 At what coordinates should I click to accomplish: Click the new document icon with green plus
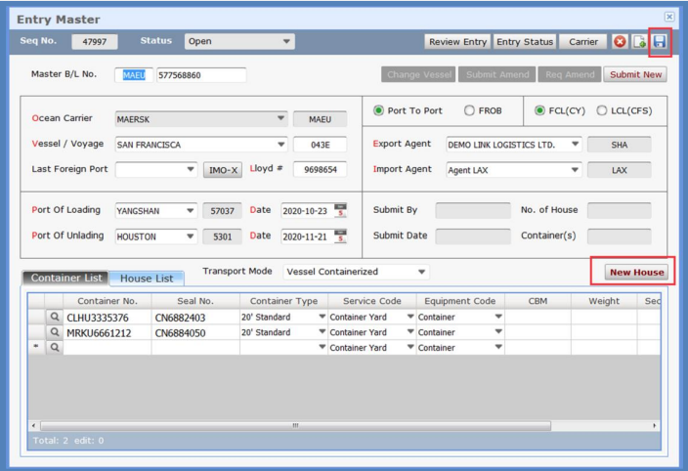point(640,42)
